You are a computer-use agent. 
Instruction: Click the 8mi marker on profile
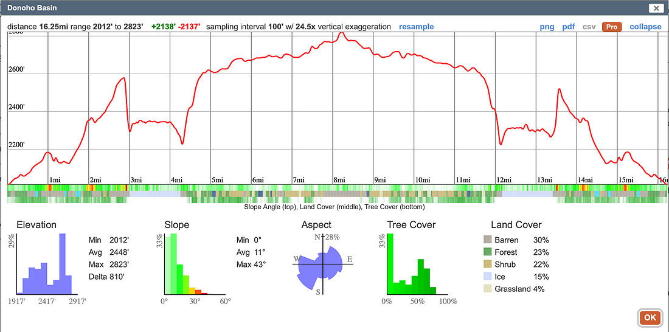point(339,179)
